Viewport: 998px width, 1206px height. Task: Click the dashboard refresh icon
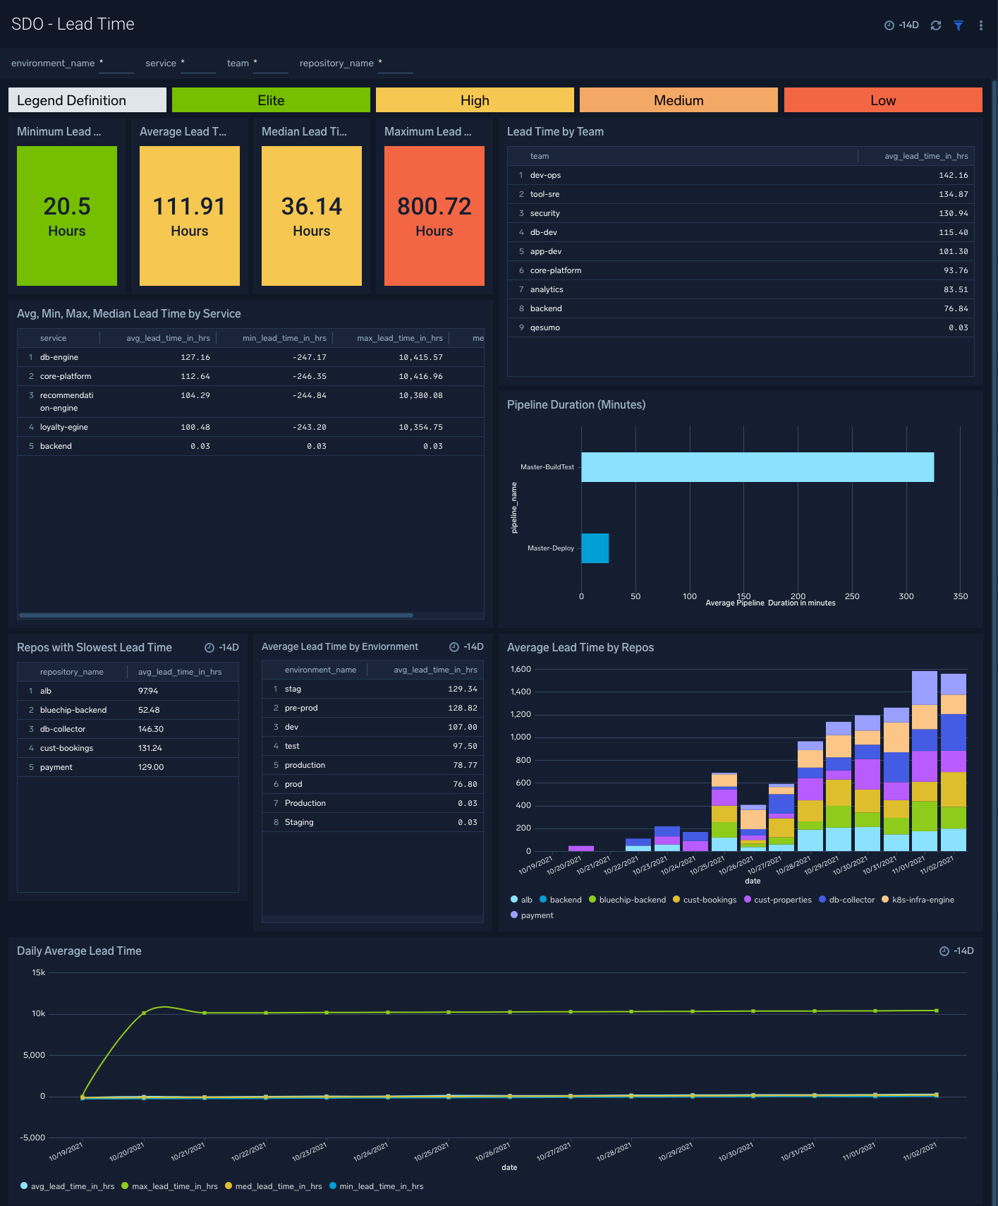[x=936, y=25]
